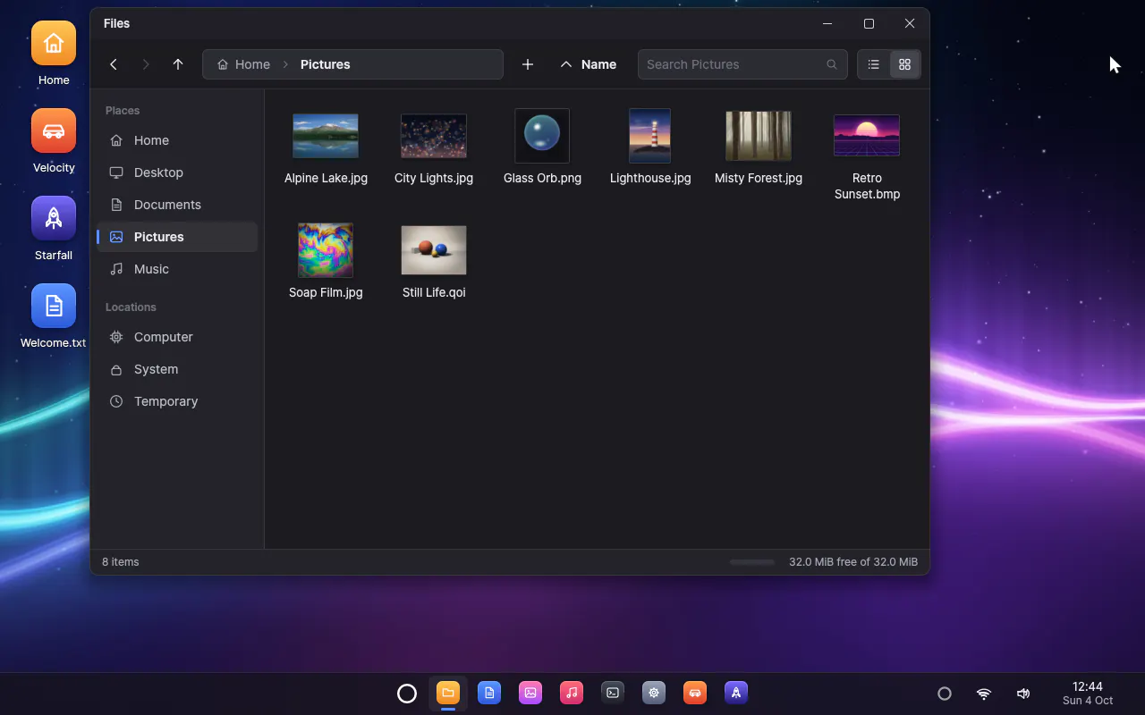Open the Wi-Fi network menu
This screenshot has width=1145, height=715.
click(x=984, y=694)
